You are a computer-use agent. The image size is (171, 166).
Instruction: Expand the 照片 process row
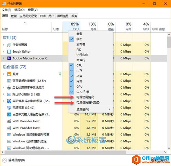click(3, 74)
